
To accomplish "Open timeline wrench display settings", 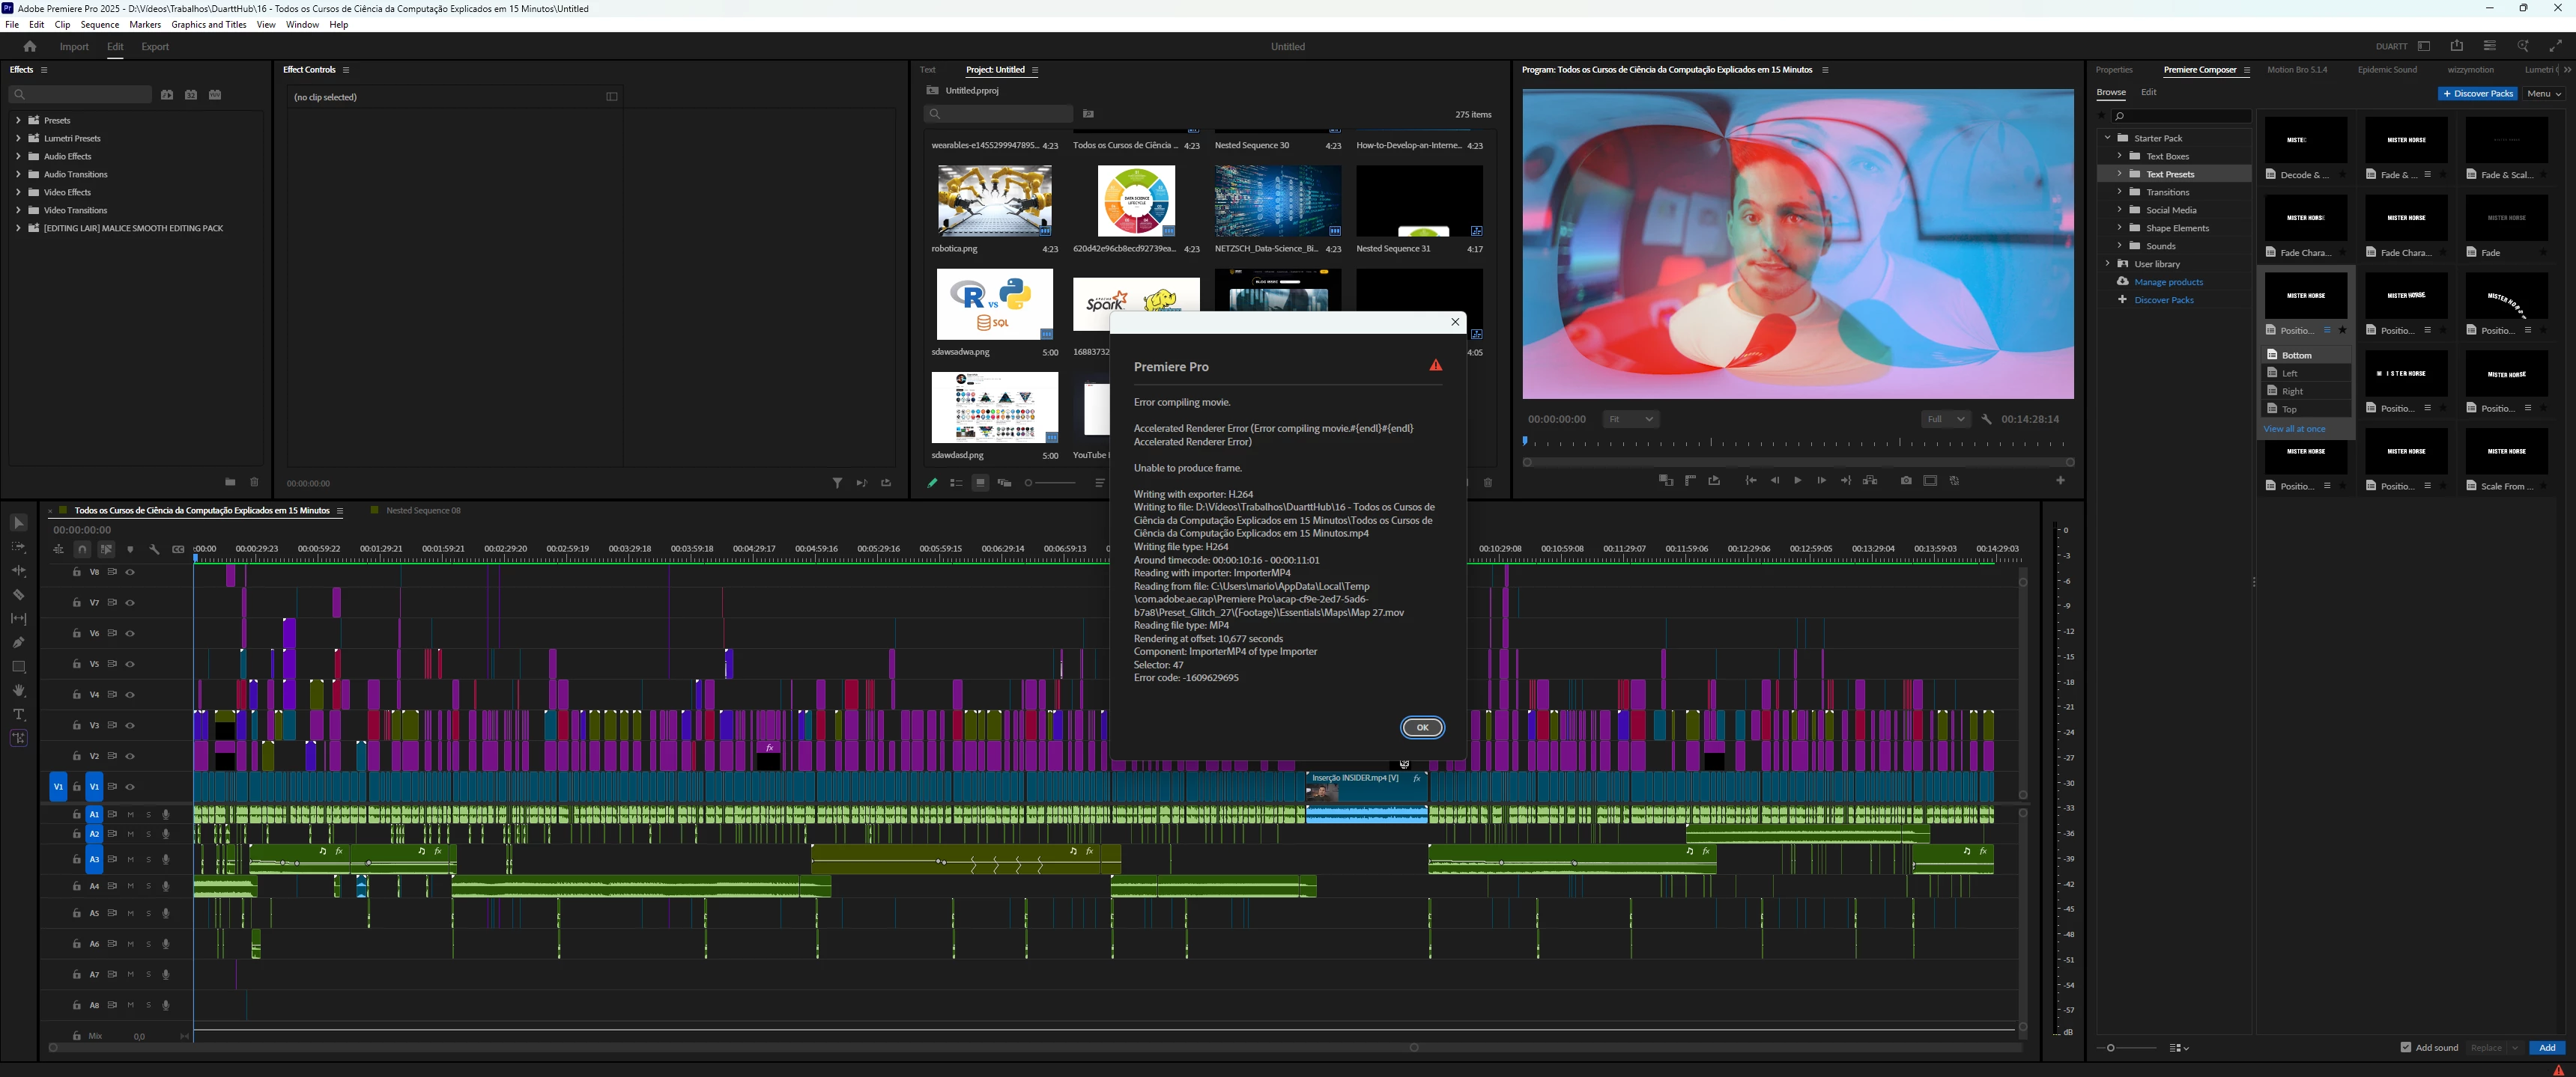I will tap(154, 549).
